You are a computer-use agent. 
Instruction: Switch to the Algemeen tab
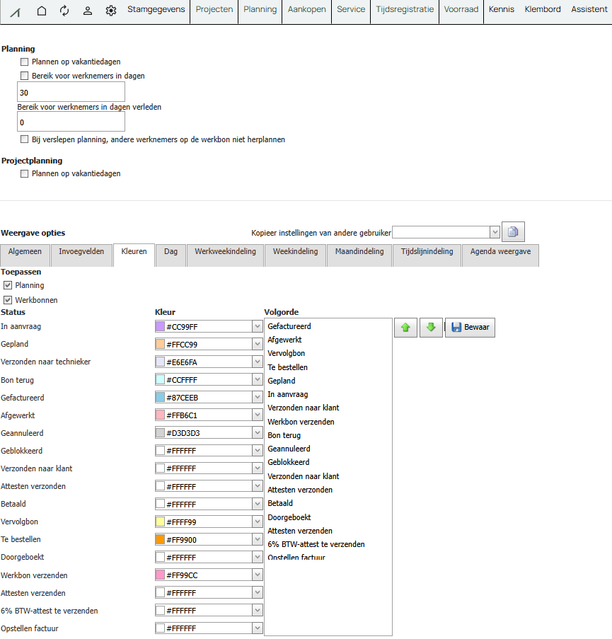[x=25, y=255]
